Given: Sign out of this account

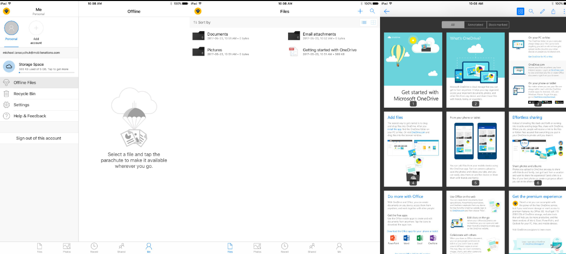Looking at the screenshot, I should (39, 138).
